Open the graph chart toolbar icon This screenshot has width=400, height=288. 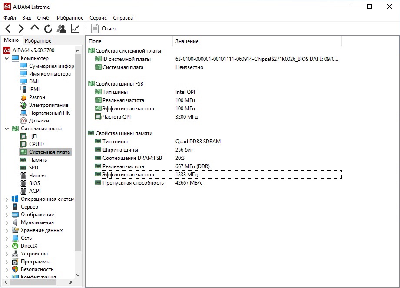(75, 29)
